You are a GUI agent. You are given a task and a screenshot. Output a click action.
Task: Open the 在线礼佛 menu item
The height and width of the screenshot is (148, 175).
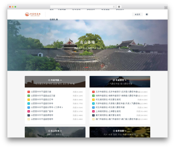[54, 20]
